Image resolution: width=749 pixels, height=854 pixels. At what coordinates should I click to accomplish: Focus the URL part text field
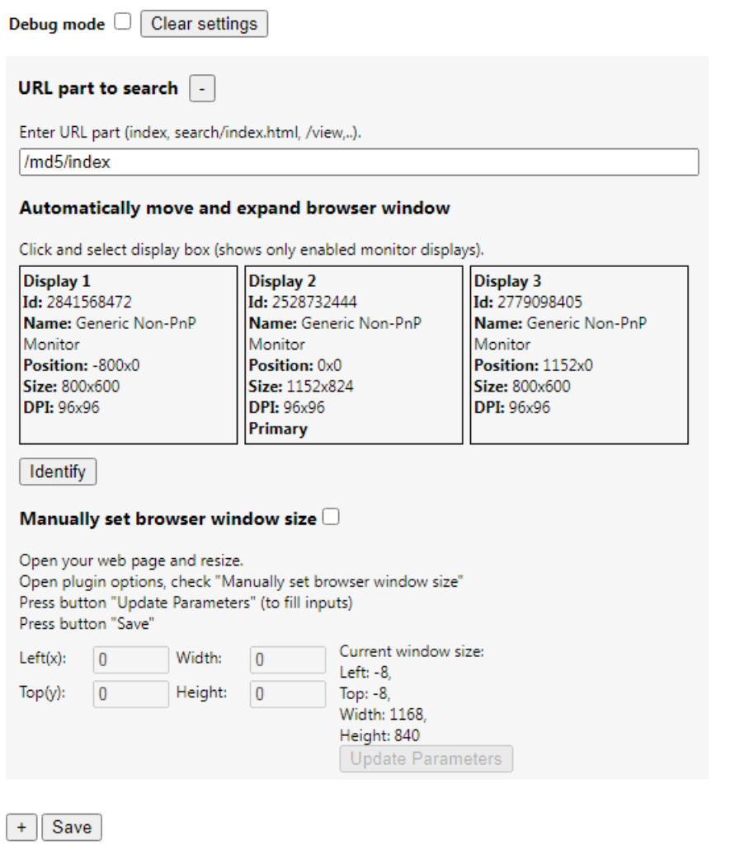coord(359,162)
